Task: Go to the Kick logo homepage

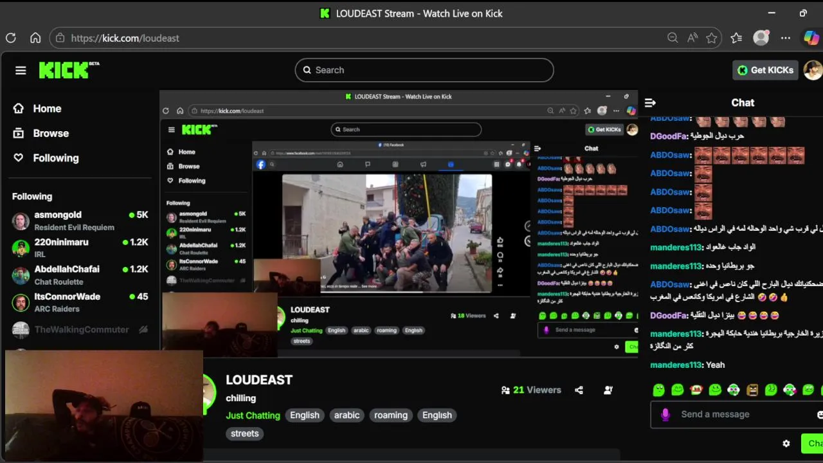Action: [69, 69]
